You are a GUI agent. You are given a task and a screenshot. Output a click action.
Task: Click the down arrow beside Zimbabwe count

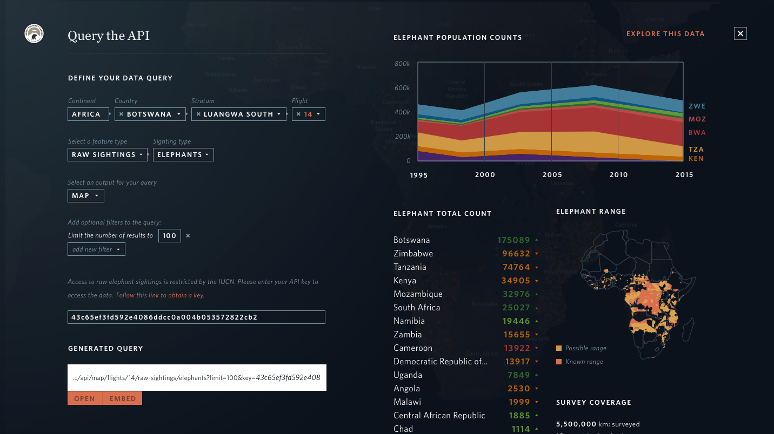click(537, 253)
